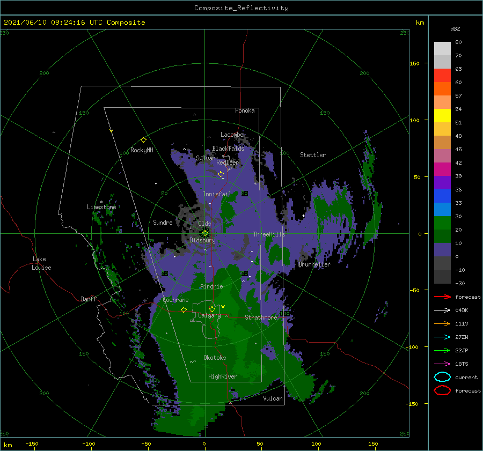This screenshot has width=483, height=451.
Task: Click the Stettler city label
Action: 313,155
